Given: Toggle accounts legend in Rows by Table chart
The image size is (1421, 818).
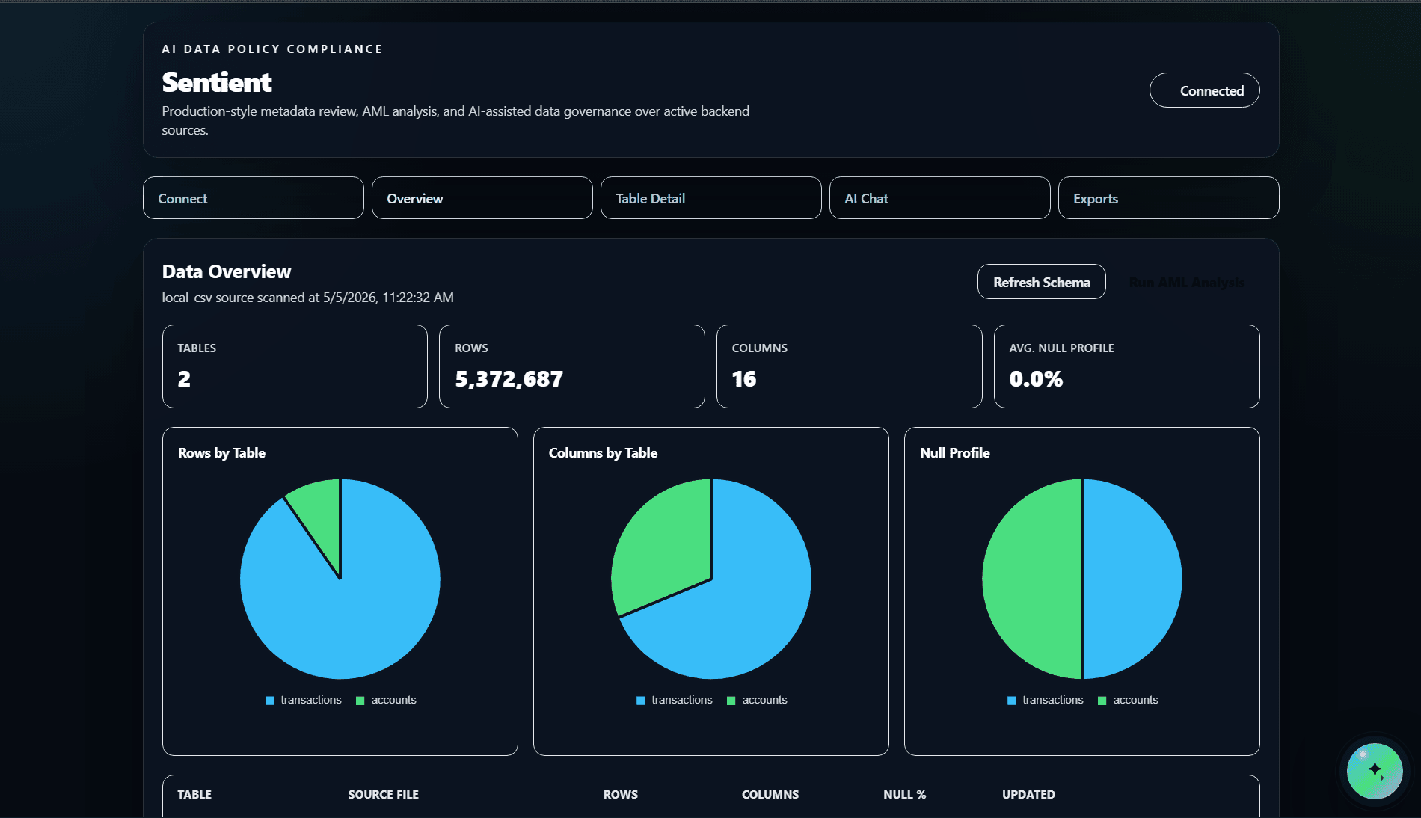Looking at the screenshot, I should click(386, 700).
